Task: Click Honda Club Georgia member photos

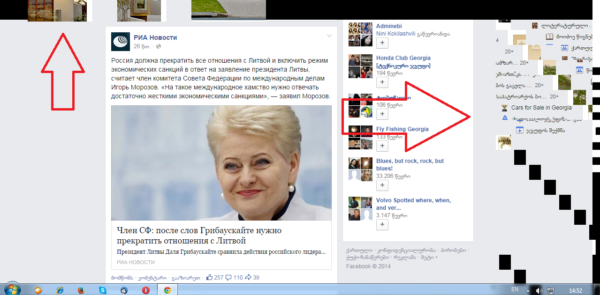Action: pos(361,66)
